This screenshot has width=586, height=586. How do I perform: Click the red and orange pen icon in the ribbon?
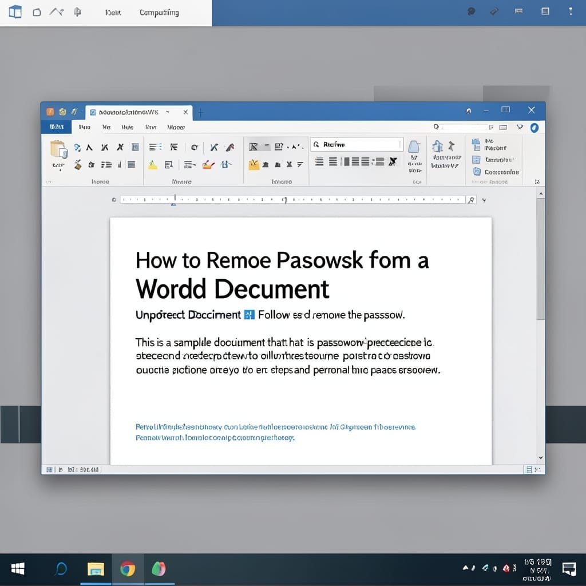coord(208,164)
